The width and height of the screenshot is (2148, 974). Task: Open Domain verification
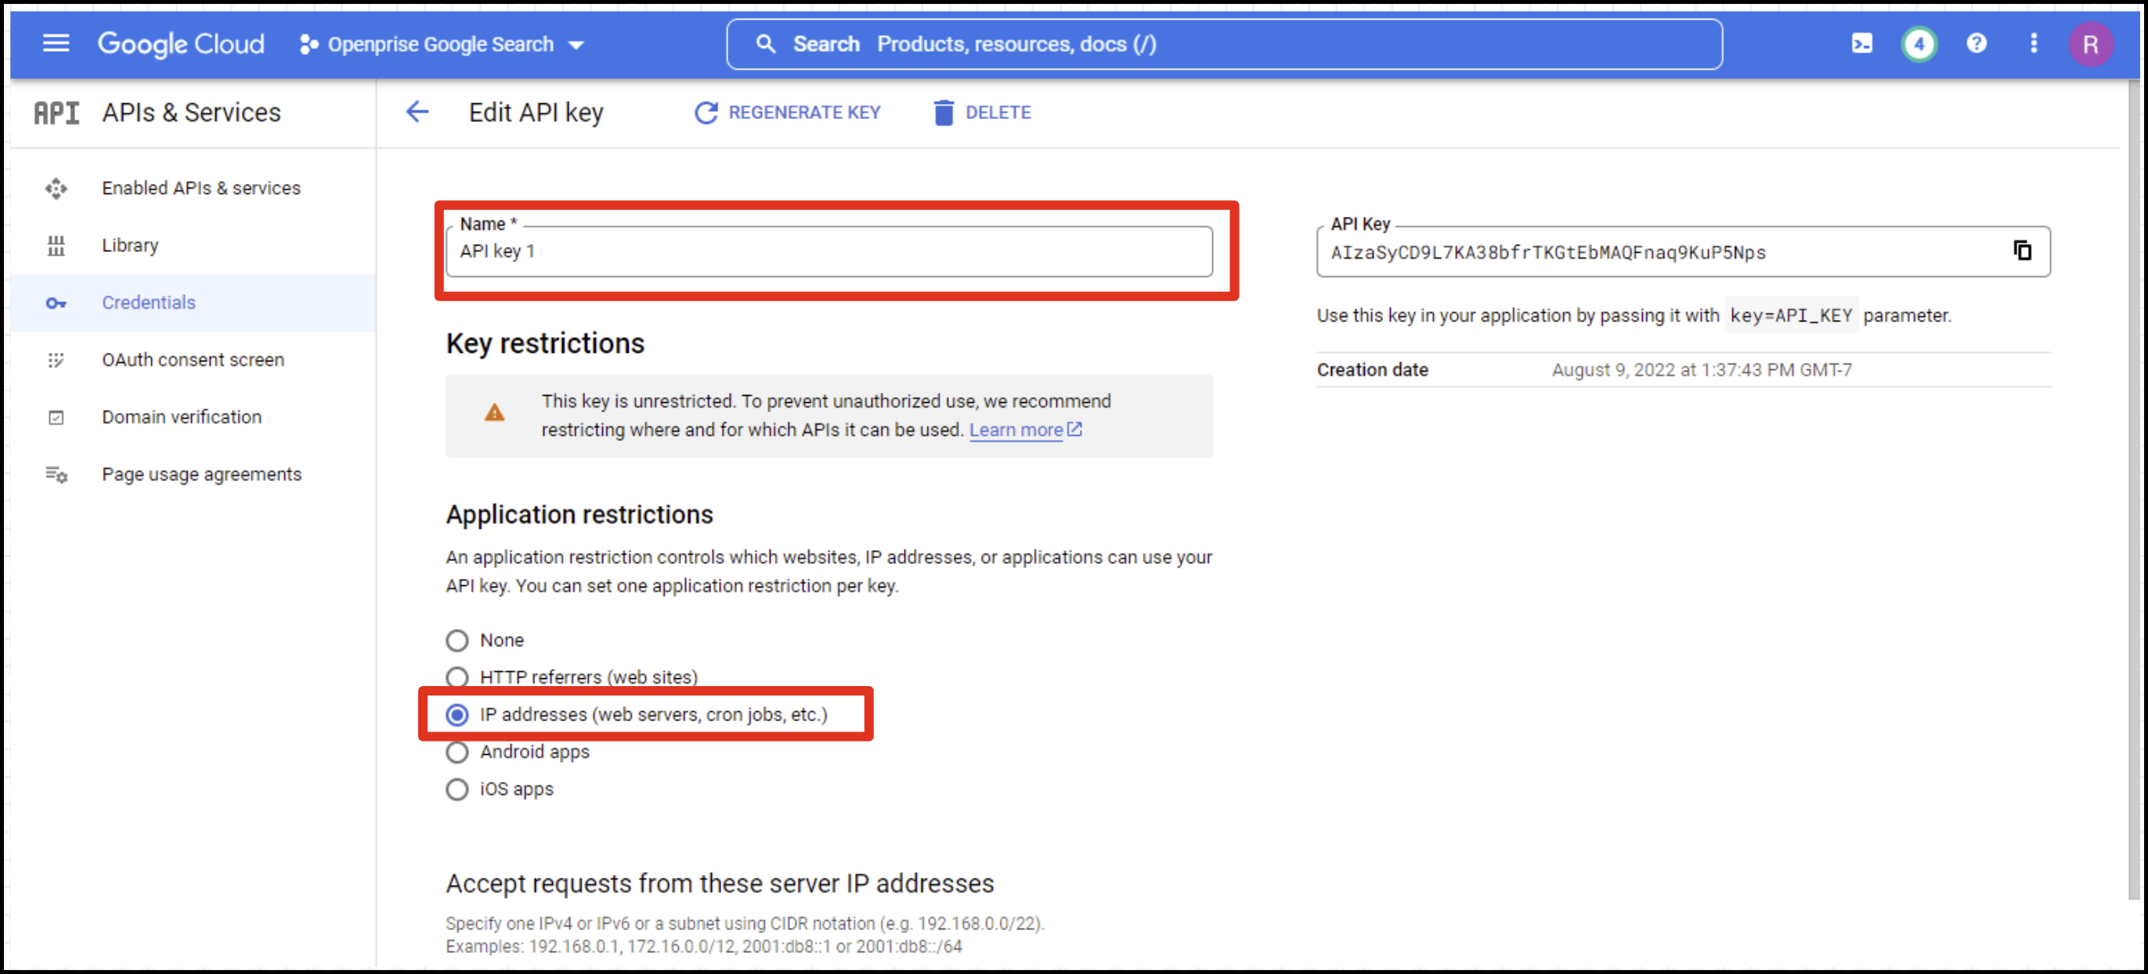182,418
